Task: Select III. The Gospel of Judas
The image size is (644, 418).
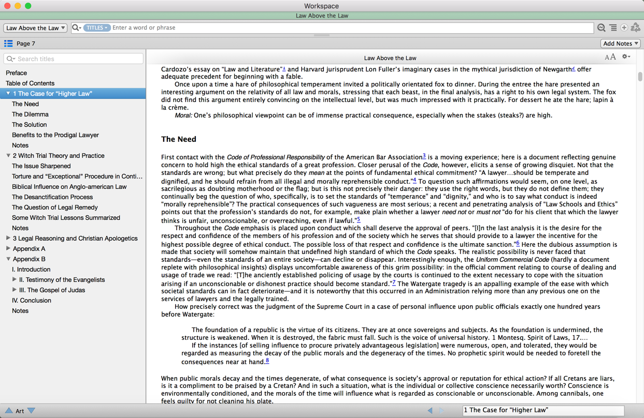Action: point(52,290)
